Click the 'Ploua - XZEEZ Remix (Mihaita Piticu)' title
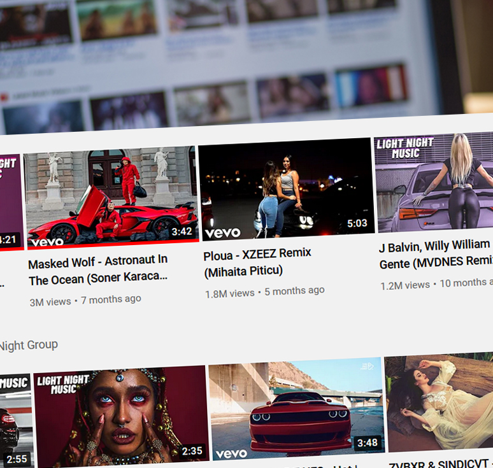Image resolution: width=493 pixels, height=468 pixels. tap(257, 262)
